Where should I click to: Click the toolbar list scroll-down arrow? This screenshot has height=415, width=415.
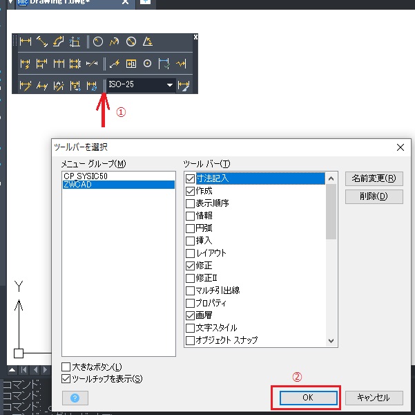pyautogui.click(x=331, y=341)
